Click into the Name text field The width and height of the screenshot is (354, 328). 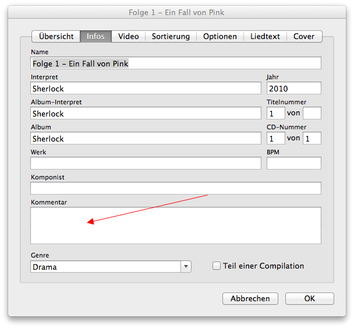[175, 64]
